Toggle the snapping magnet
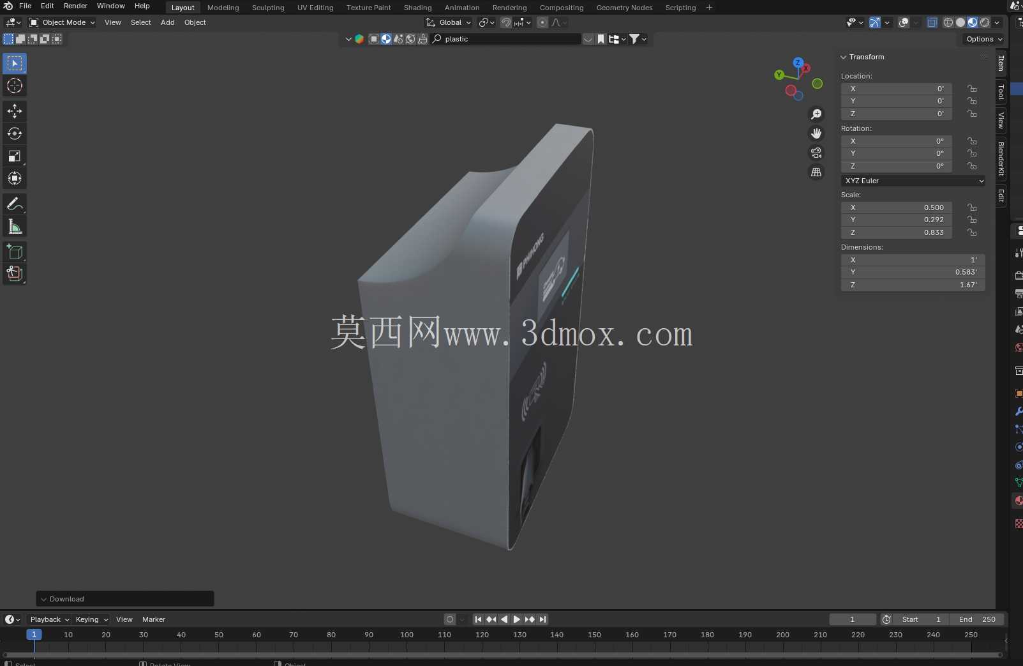Image resolution: width=1023 pixels, height=666 pixels. point(505,22)
